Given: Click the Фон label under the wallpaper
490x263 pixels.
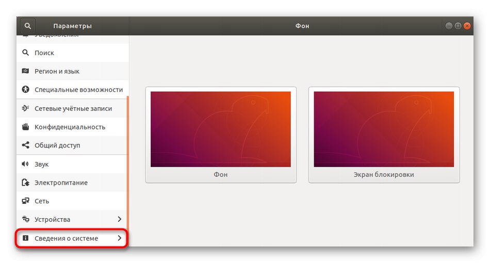Looking at the screenshot, I should pyautogui.click(x=221, y=175).
